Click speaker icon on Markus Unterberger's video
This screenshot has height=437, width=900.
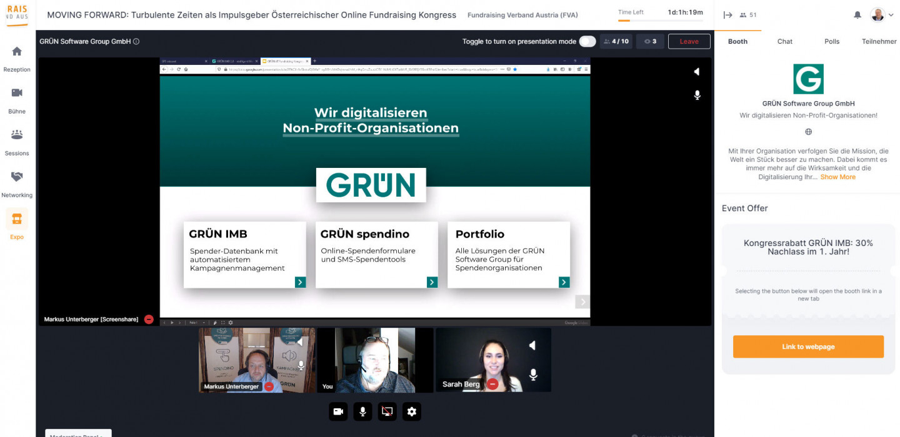pyautogui.click(x=300, y=342)
